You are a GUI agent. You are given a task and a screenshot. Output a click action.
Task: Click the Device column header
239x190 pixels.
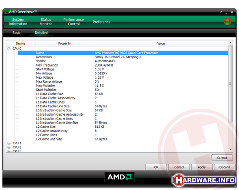(20, 43)
